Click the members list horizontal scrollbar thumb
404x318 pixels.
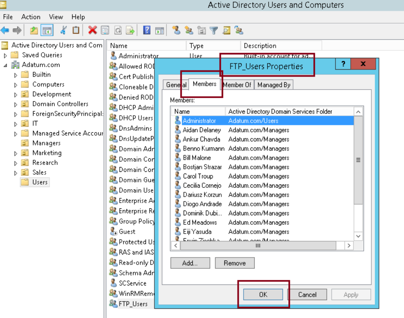258,246
